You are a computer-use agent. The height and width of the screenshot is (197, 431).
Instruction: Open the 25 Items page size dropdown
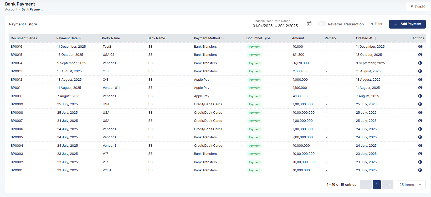[411, 185]
